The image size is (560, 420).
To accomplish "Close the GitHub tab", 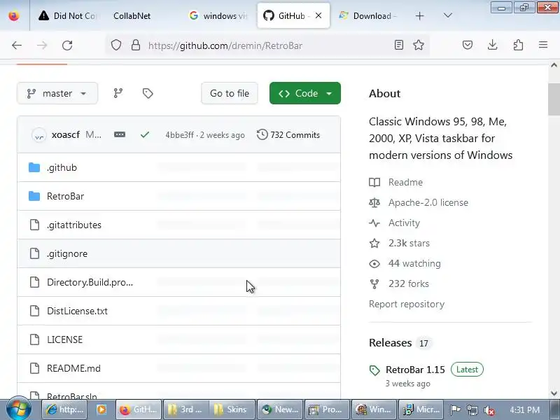I will pos(318,15).
